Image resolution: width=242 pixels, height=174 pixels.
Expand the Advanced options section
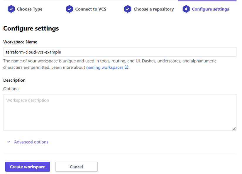click(31, 142)
